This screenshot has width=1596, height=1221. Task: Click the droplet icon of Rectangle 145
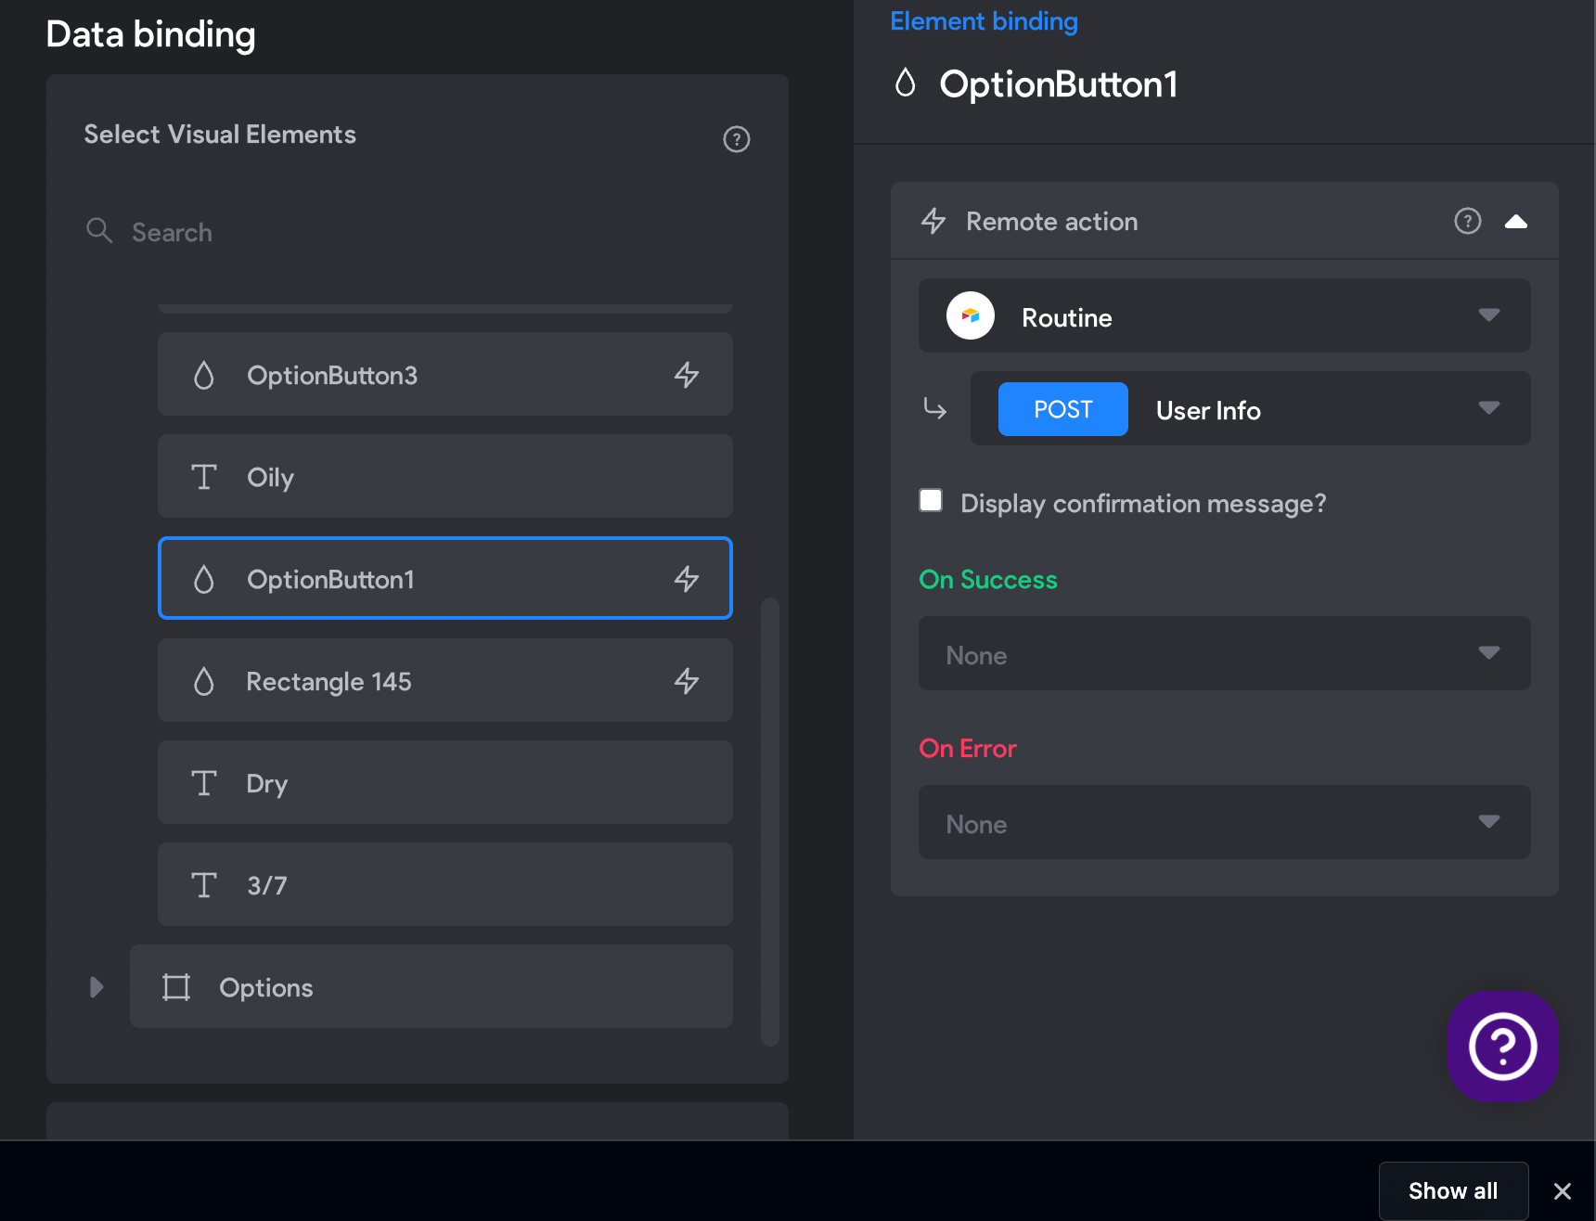click(204, 681)
